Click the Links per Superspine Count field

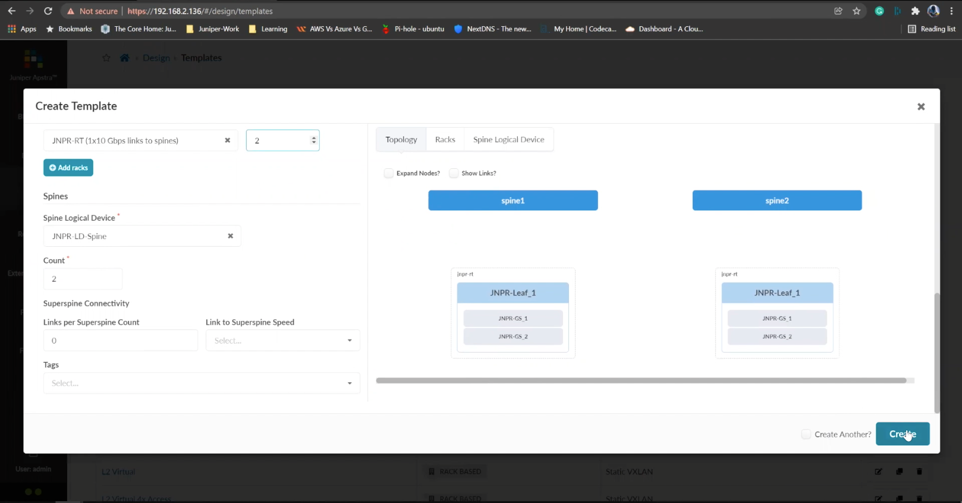(x=121, y=341)
